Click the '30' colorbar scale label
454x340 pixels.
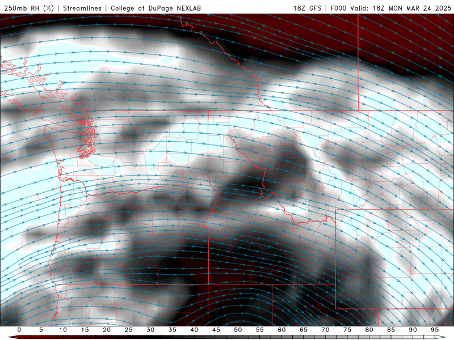click(x=150, y=330)
